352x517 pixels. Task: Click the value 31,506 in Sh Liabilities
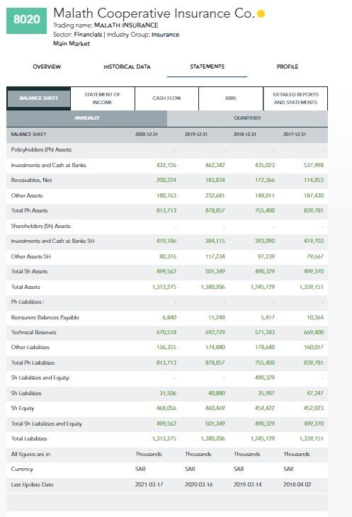(168, 393)
